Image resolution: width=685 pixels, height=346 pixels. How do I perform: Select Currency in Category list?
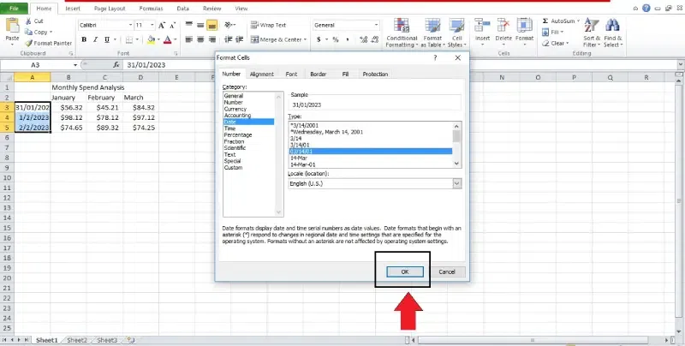pos(235,109)
